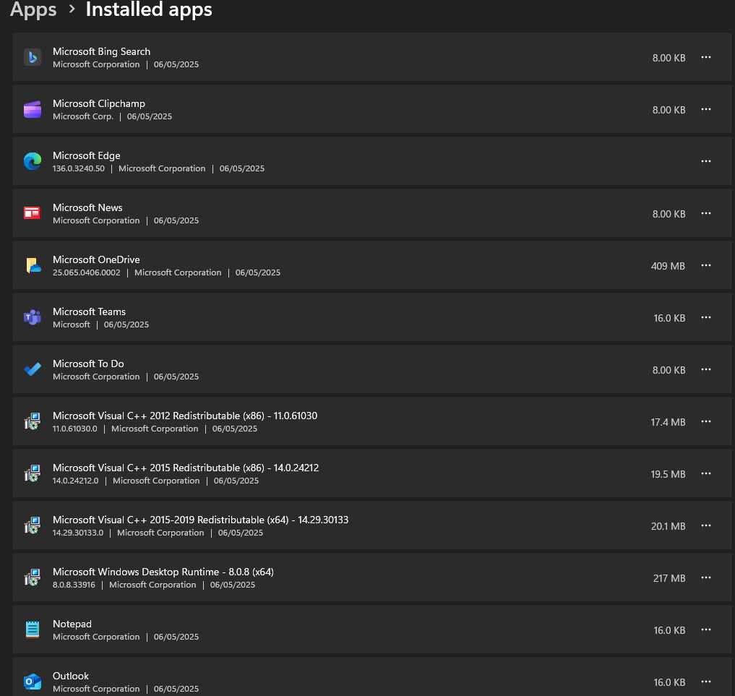The image size is (735, 696).
Task: Click the Microsoft Corp. publisher under Clipchamp
Action: 83,116
